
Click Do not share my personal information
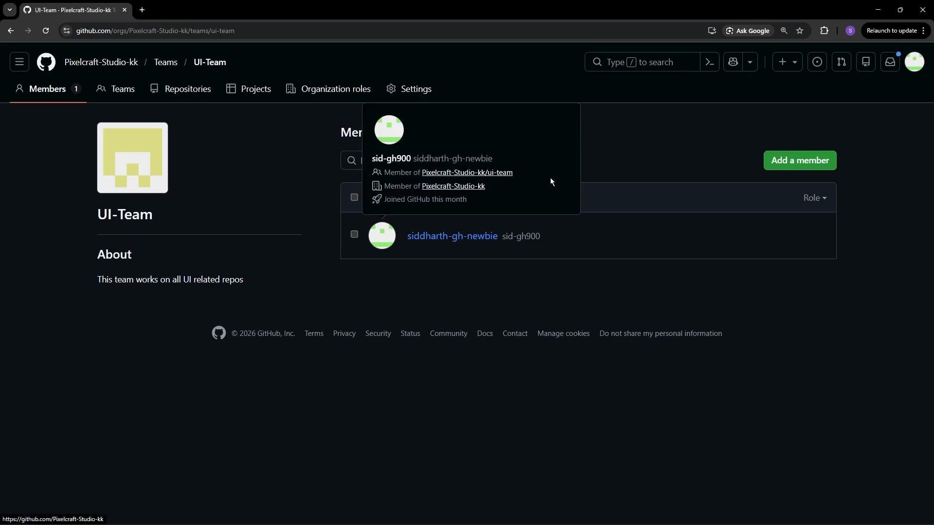(x=661, y=333)
